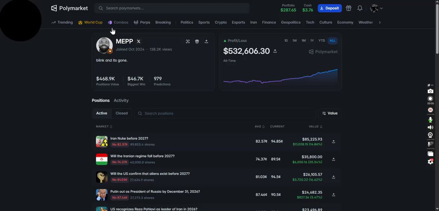Pause the screen recording
Image resolution: width=439 pixels, height=211 pixels.
coord(431,110)
